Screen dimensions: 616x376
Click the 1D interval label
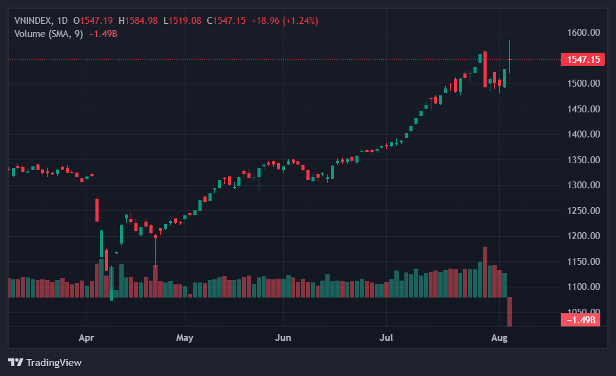point(62,21)
